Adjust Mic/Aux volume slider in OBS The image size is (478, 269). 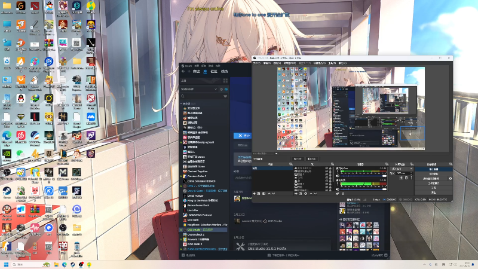click(363, 176)
